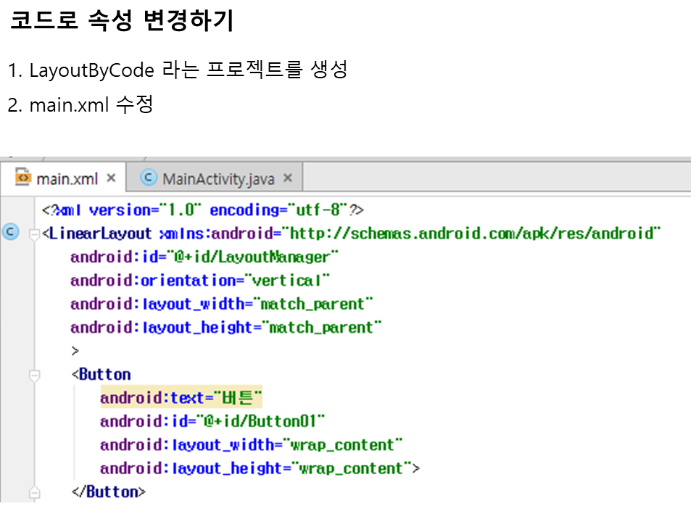The height and width of the screenshot is (522, 696).
Task: Switch to the MainActivity.java tab
Action: coord(217,178)
